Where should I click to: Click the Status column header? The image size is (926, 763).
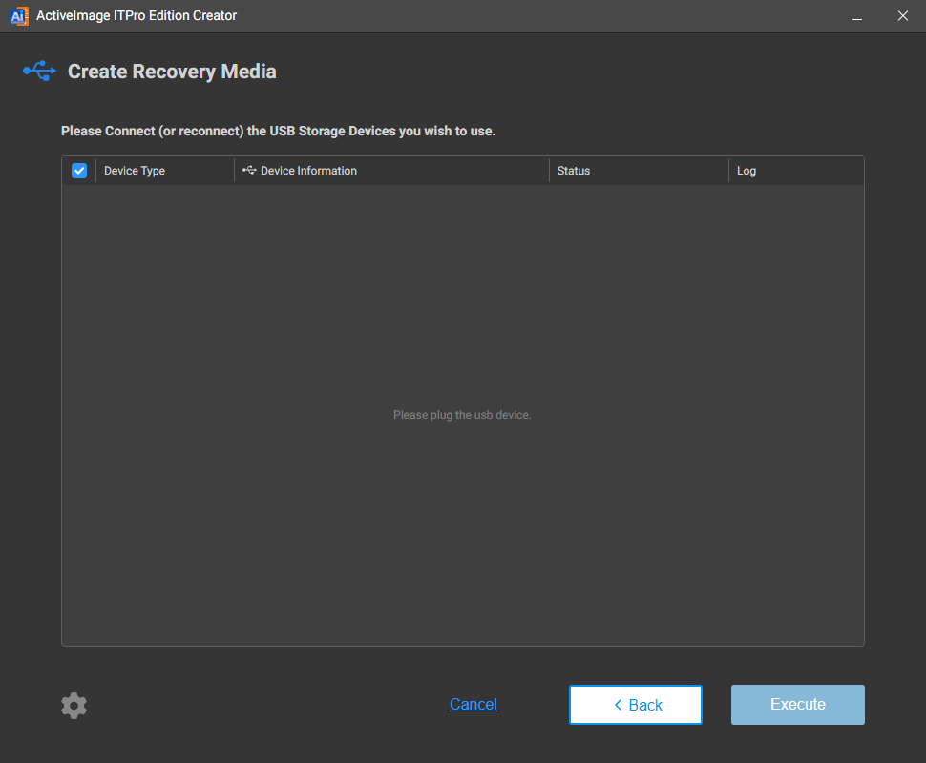[x=574, y=171]
